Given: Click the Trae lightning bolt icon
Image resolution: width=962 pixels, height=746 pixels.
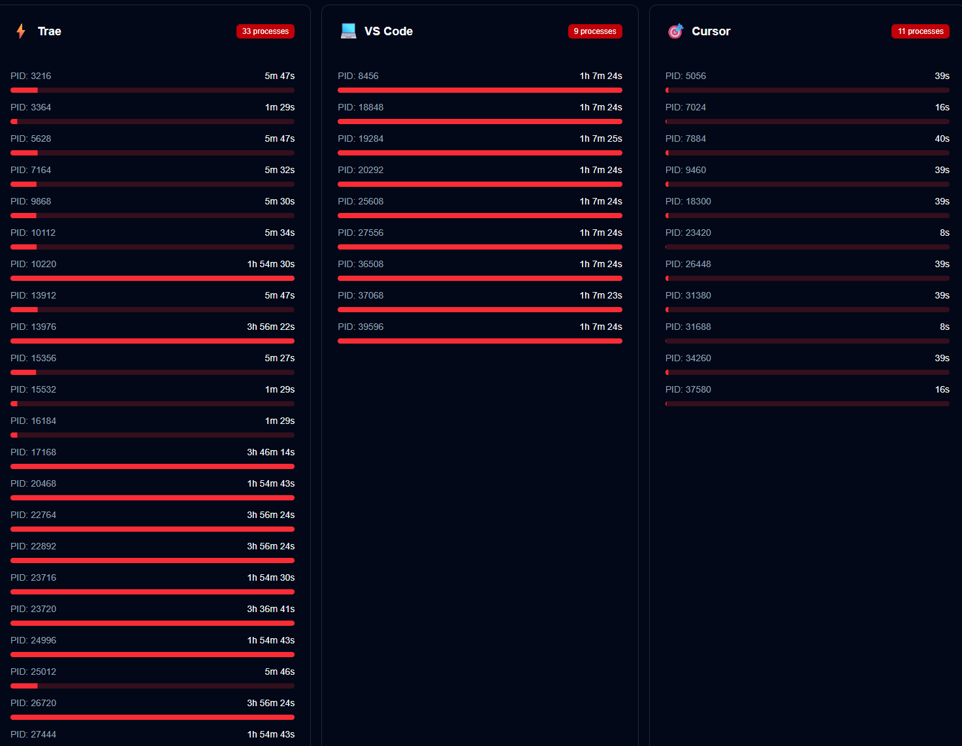Looking at the screenshot, I should 21,31.
